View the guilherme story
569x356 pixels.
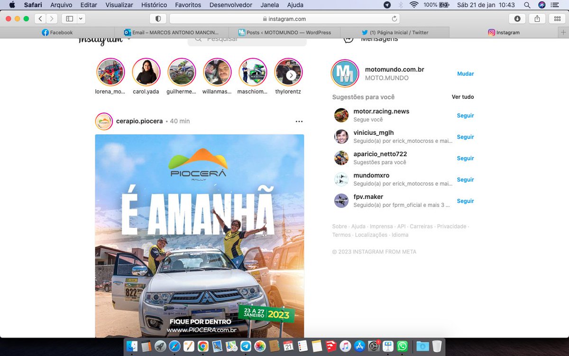click(182, 72)
